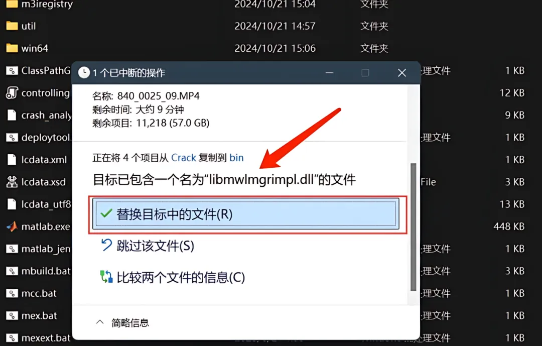Collapse details with 简略信息 chevron
This screenshot has width=542, height=346.
point(100,322)
